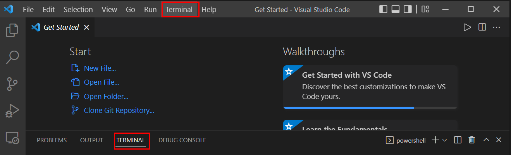
Task: Toggle the secondary side bar layout button
Action: point(408,9)
